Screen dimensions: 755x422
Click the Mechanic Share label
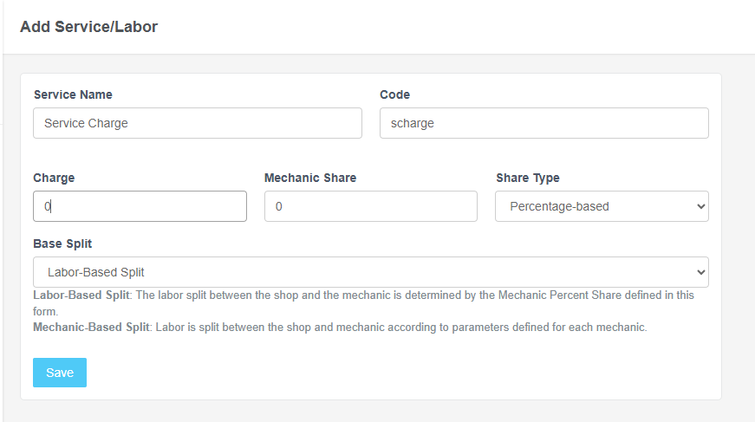310,178
